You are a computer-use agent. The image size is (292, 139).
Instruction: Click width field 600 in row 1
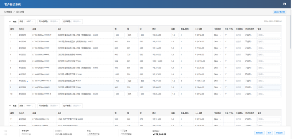point(120,35)
